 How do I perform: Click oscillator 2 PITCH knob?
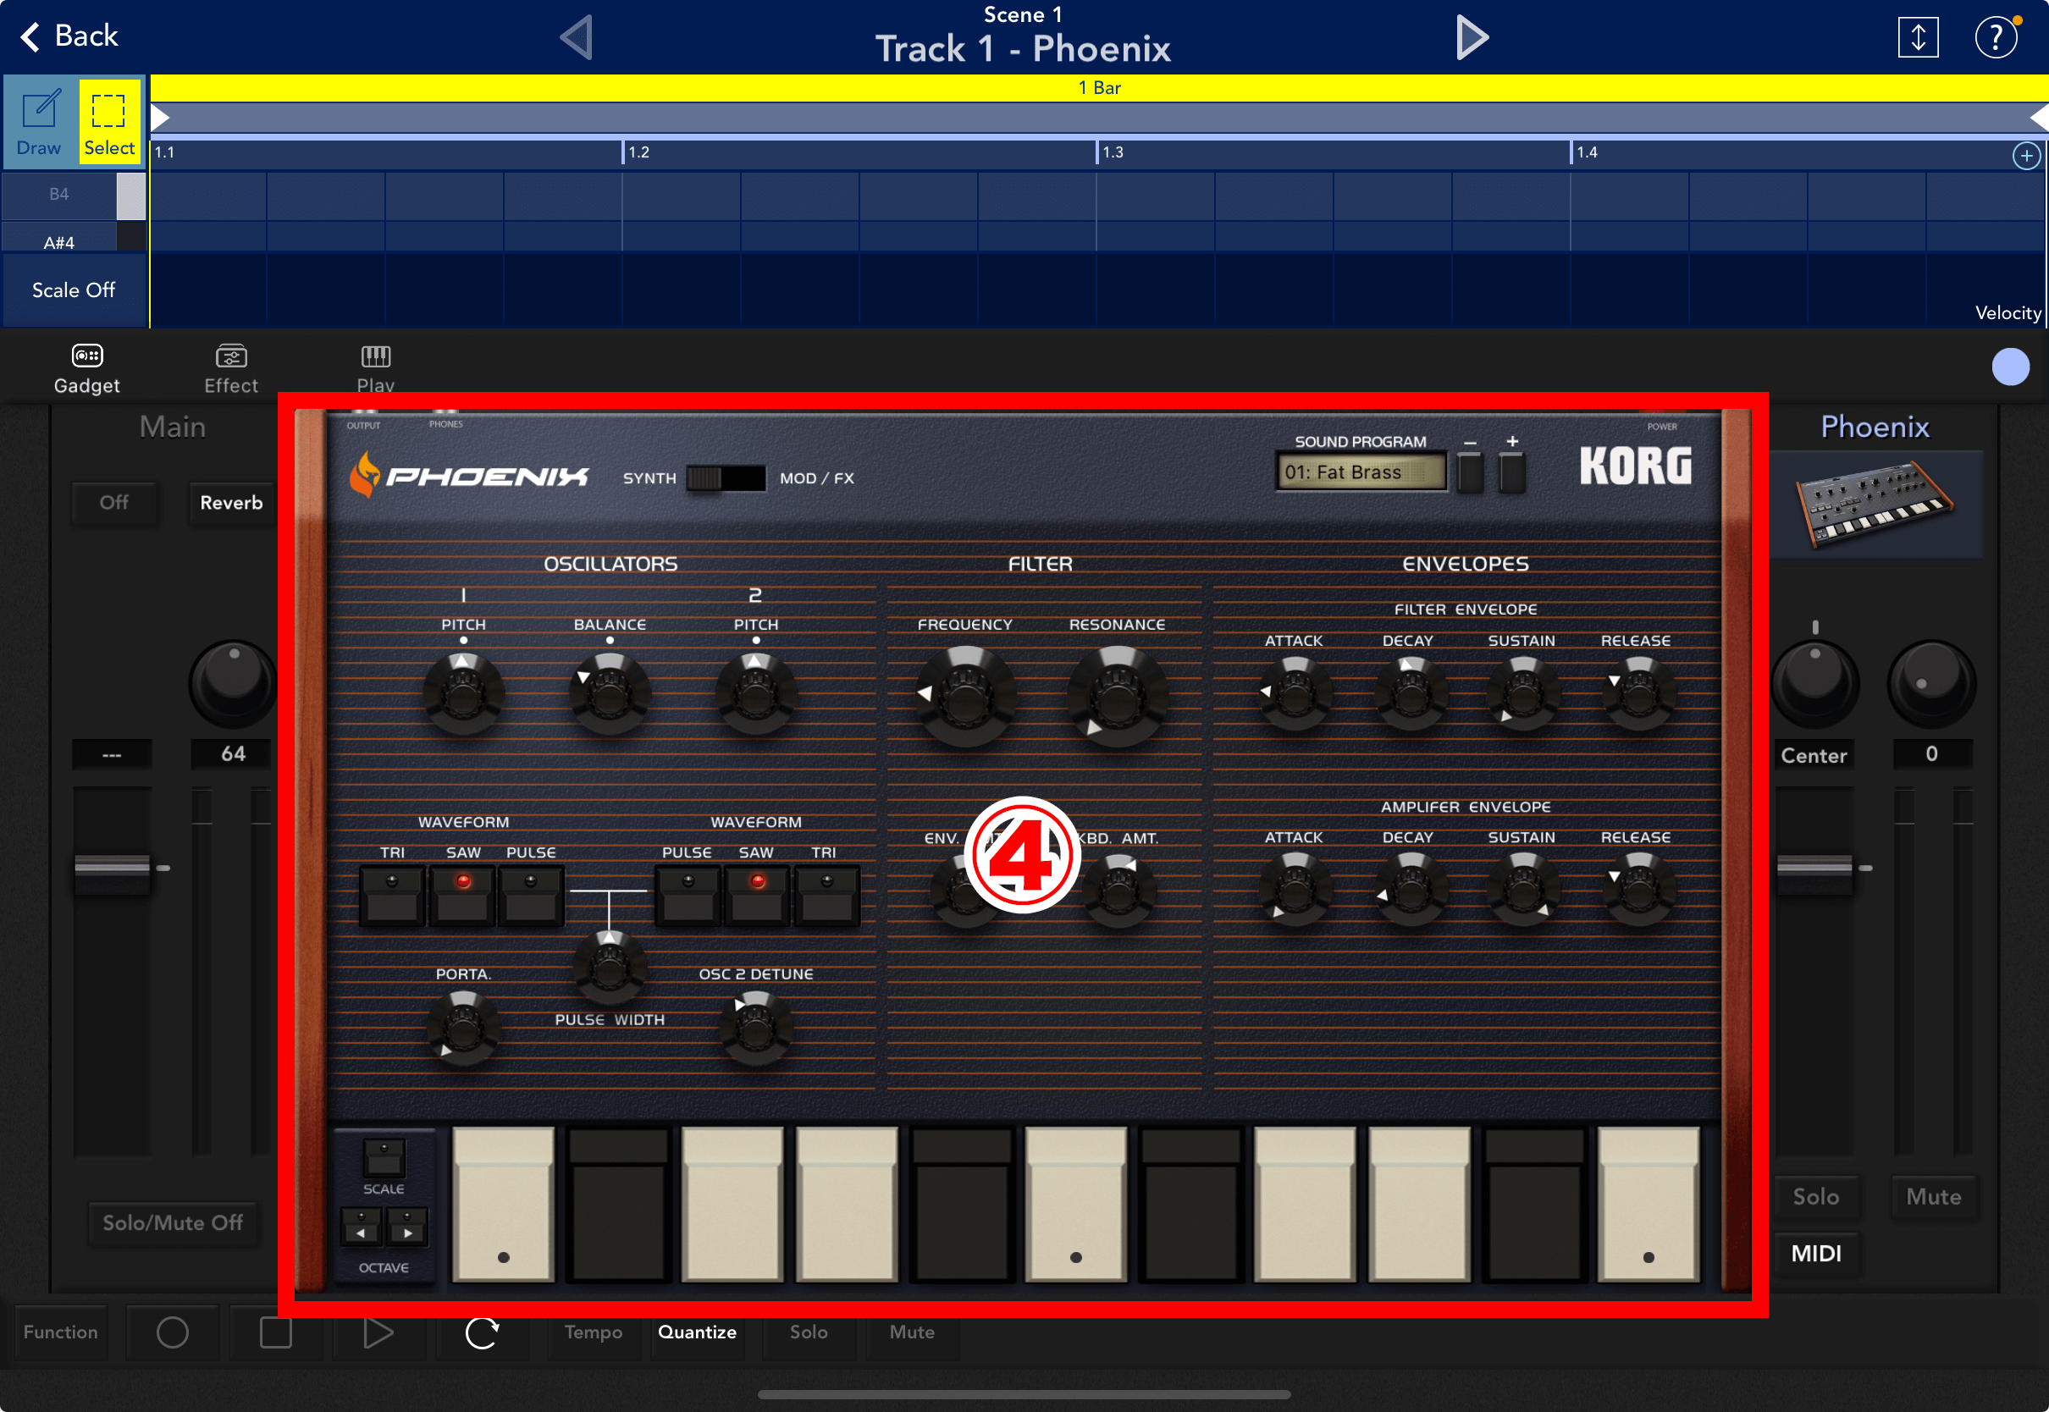[x=755, y=692]
